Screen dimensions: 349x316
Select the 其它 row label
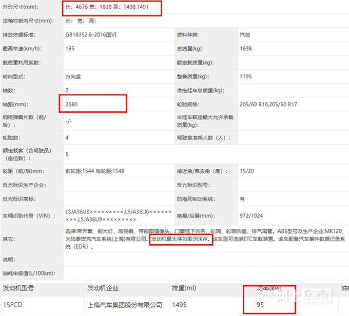pos(9,239)
